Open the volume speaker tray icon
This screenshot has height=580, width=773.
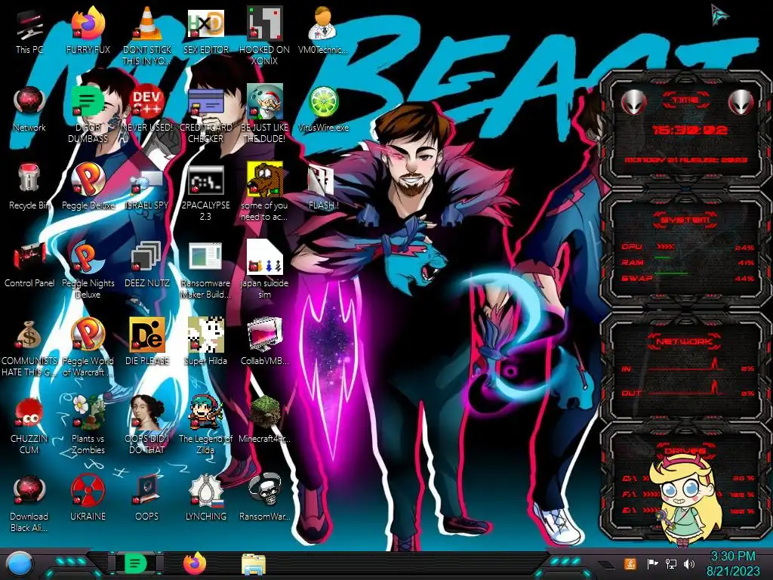pyautogui.click(x=689, y=563)
